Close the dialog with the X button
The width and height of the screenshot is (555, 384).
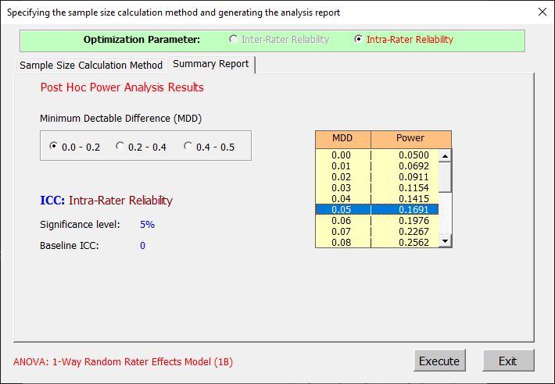(x=542, y=12)
